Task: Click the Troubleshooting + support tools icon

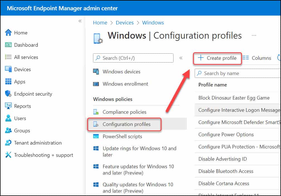Action: tap(8, 155)
